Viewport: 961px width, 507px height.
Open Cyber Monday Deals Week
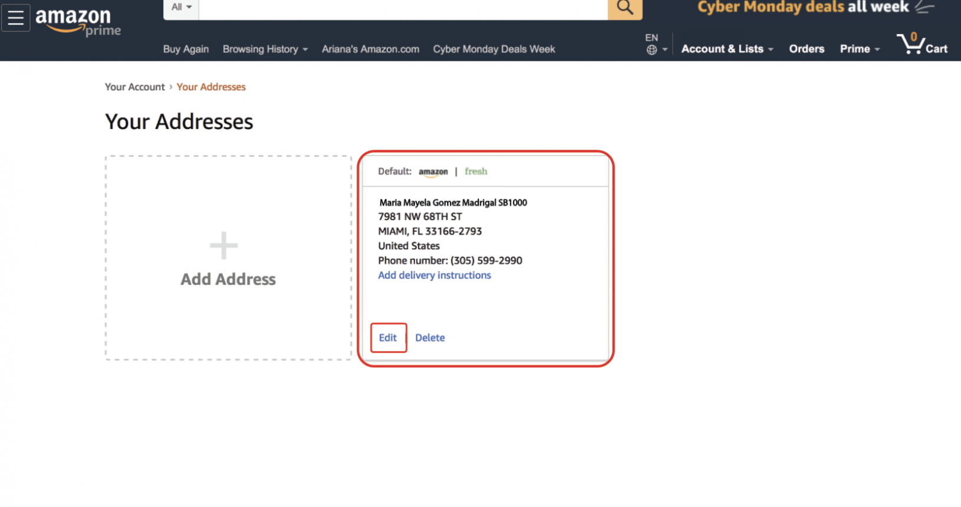(x=494, y=49)
